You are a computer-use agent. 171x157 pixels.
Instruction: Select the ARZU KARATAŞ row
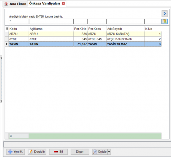[85, 34]
